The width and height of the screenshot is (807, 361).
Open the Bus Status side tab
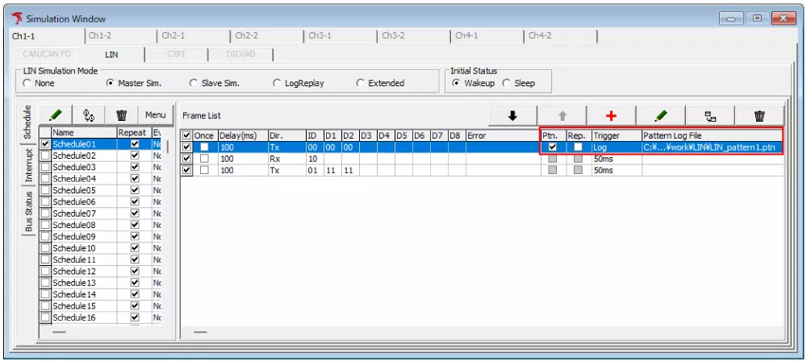[x=28, y=210]
